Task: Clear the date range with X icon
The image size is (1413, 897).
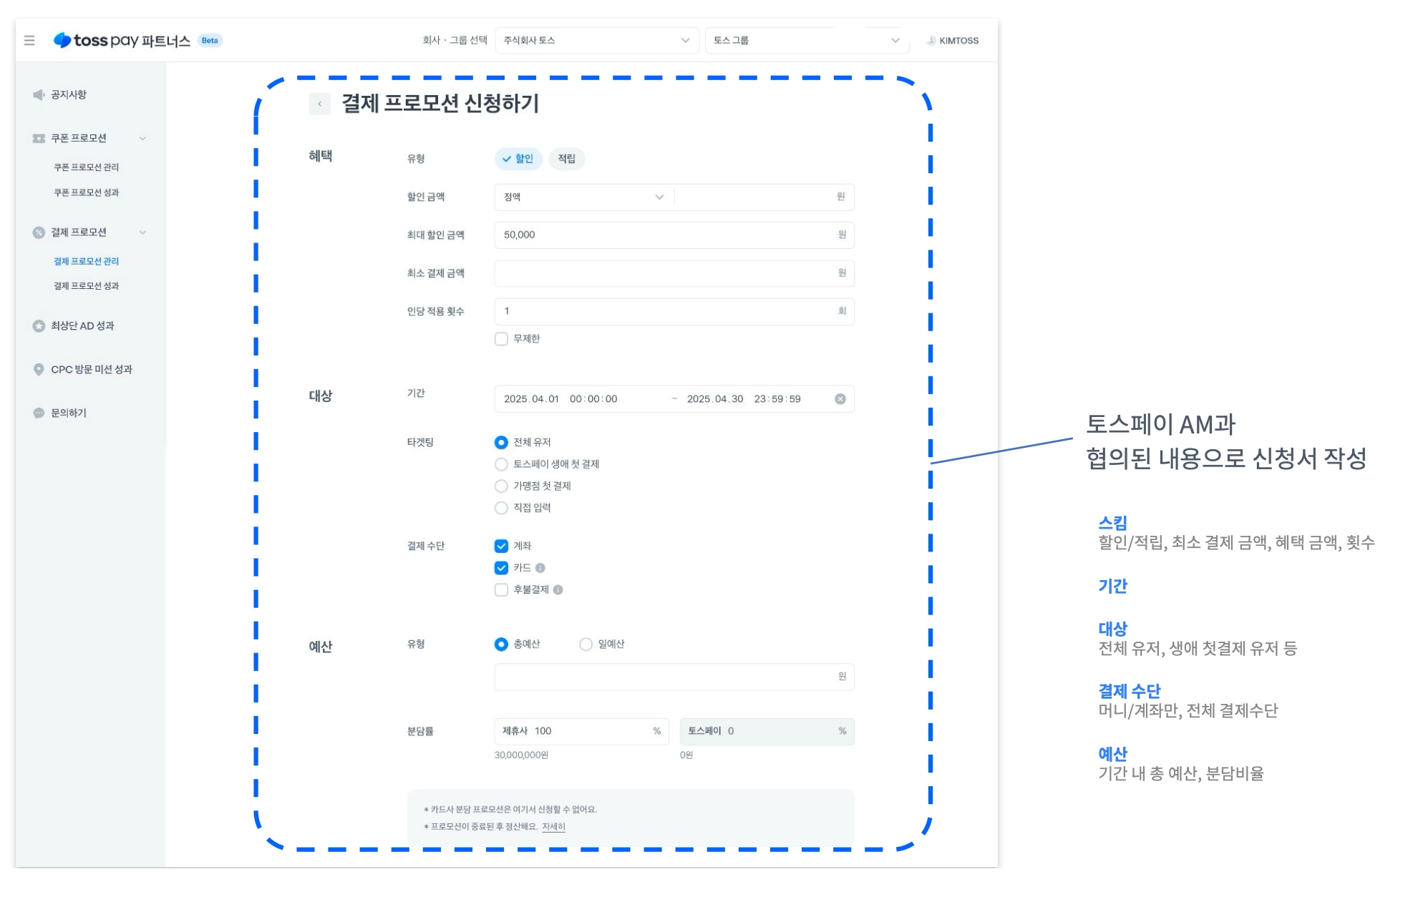Action: tap(840, 399)
